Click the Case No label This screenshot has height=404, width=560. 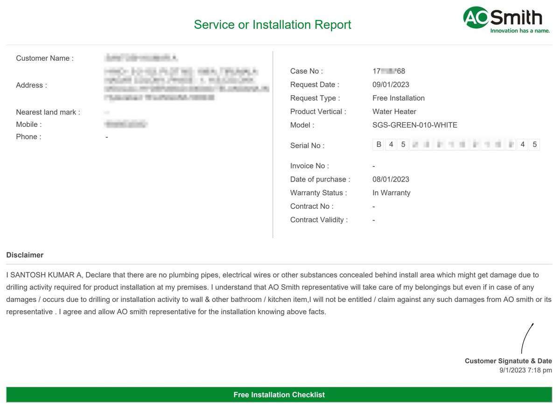click(x=307, y=71)
